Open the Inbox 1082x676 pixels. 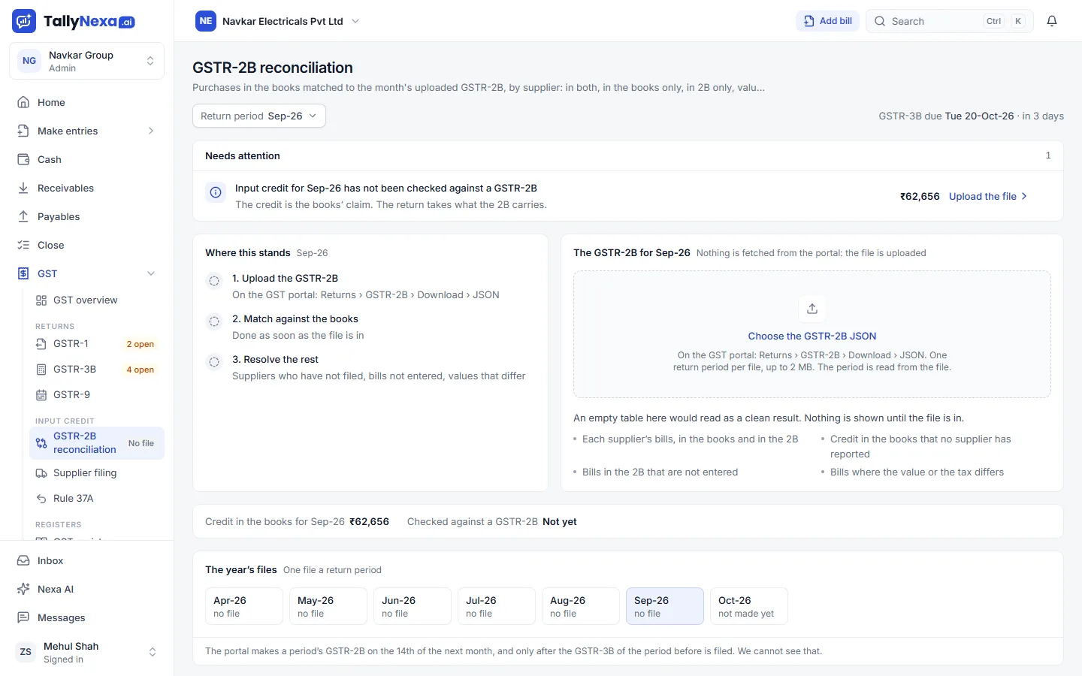click(87, 560)
